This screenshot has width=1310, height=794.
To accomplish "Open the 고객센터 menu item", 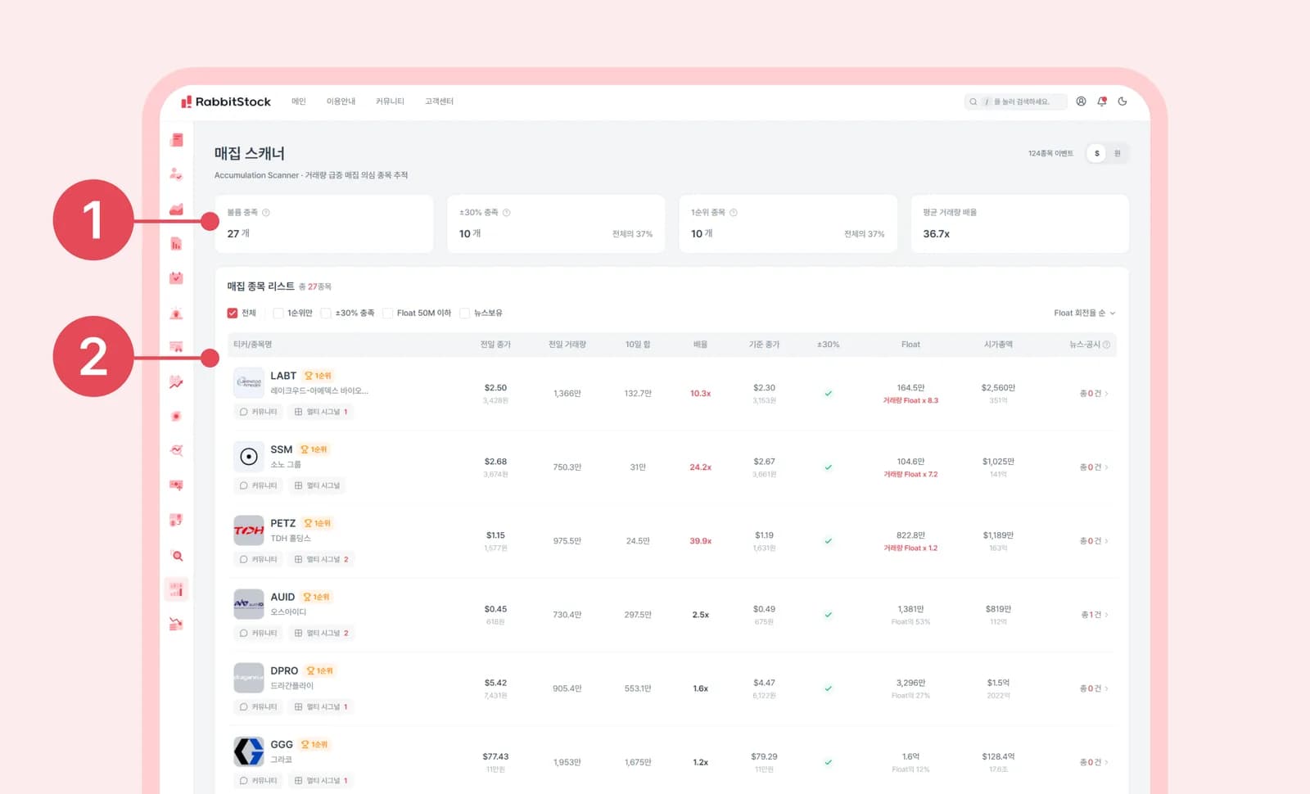I will [x=439, y=102].
